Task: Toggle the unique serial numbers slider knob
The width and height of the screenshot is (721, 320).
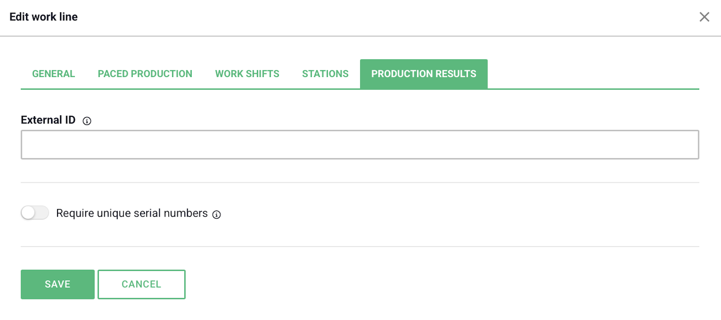Action: click(x=28, y=213)
